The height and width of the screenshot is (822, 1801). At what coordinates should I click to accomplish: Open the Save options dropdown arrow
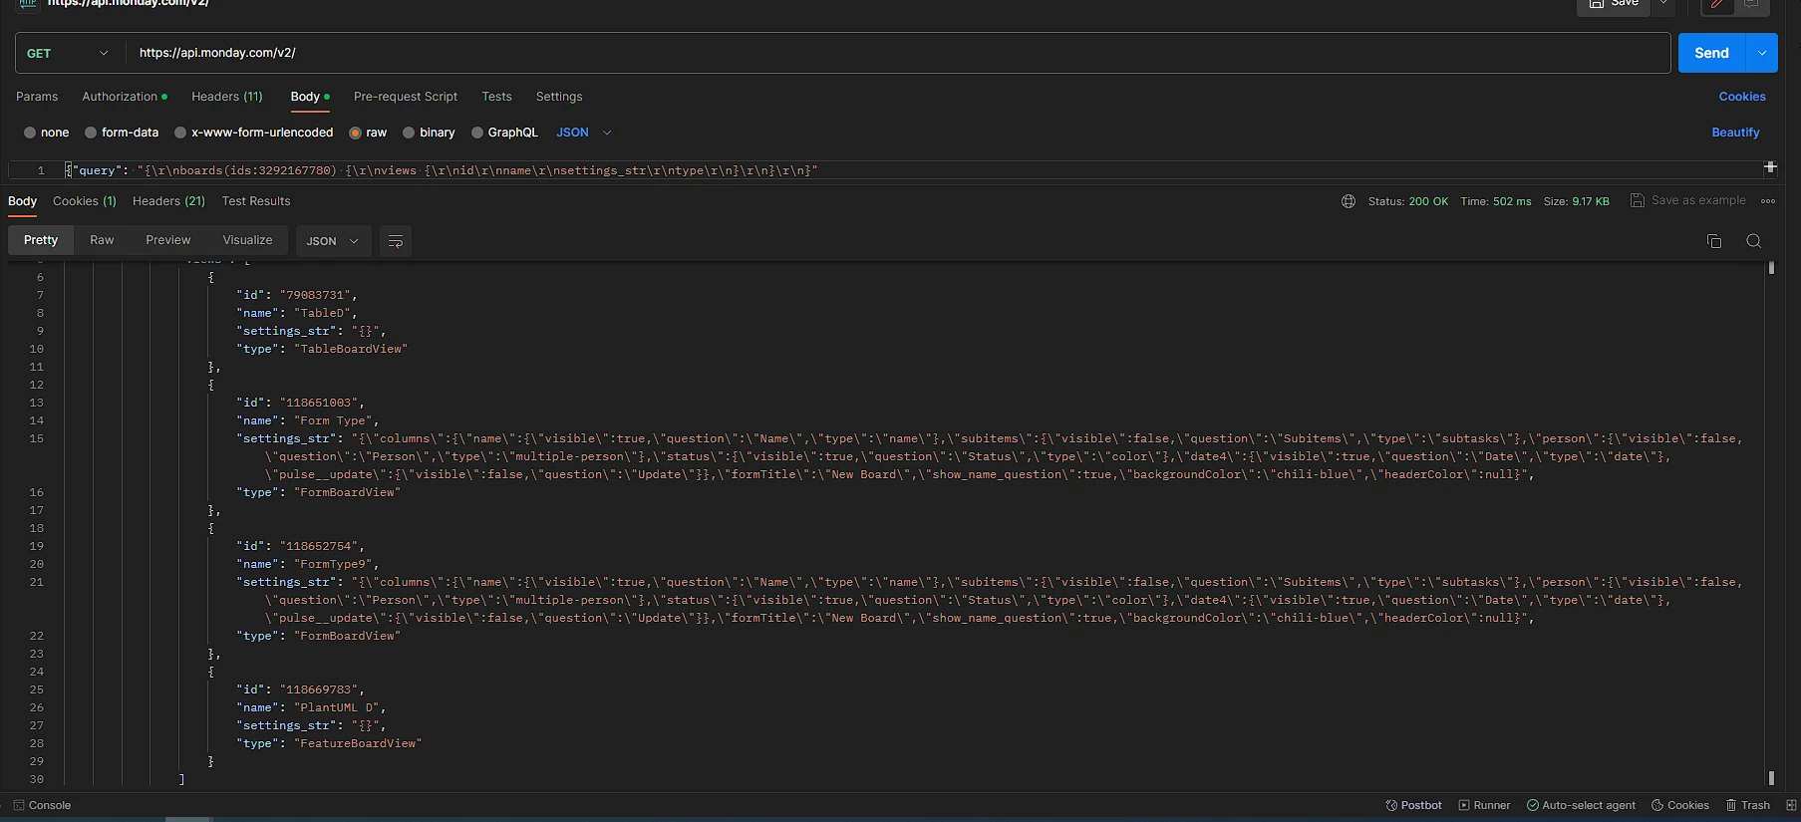click(x=1663, y=4)
